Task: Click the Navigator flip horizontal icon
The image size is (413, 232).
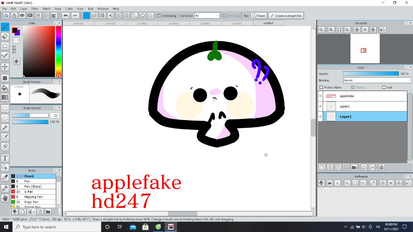Action: point(383,30)
